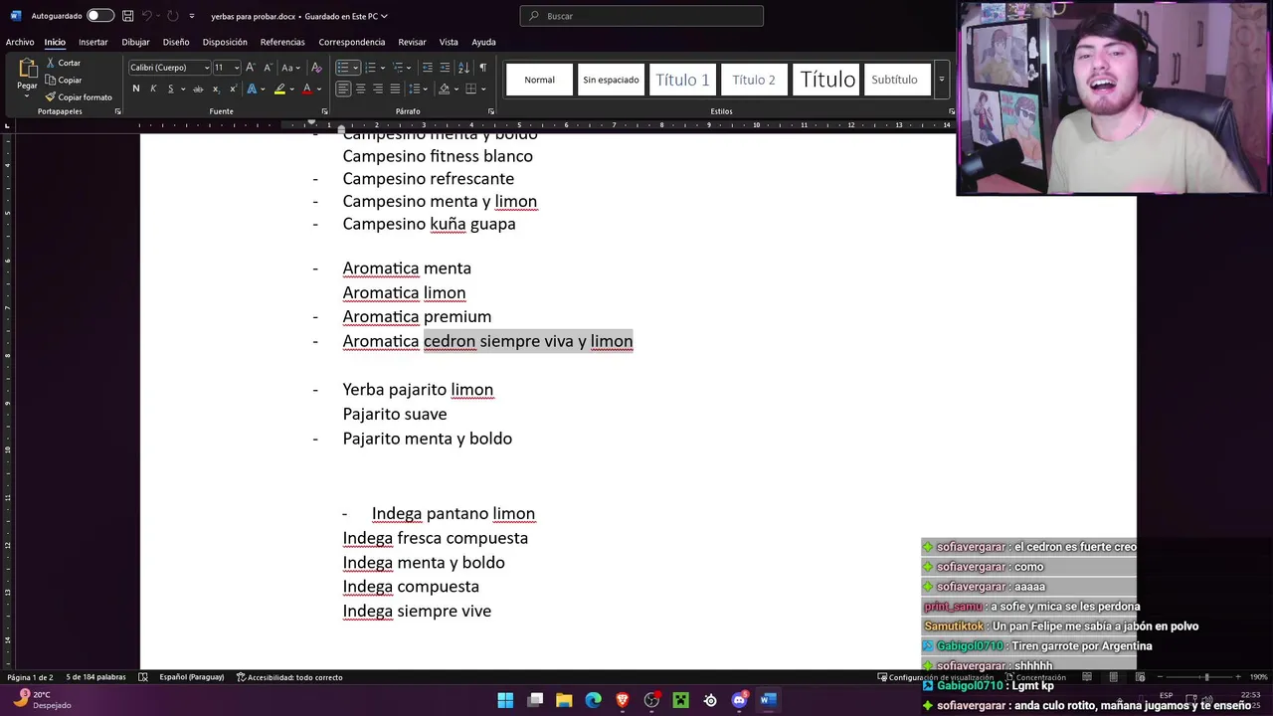
Task: Open the Revisar tab
Action: [412, 42]
